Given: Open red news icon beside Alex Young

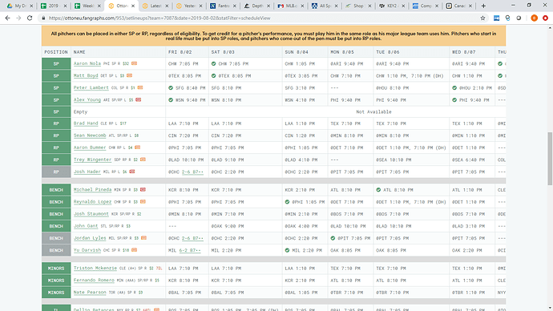Looking at the screenshot, I should (138, 99).
